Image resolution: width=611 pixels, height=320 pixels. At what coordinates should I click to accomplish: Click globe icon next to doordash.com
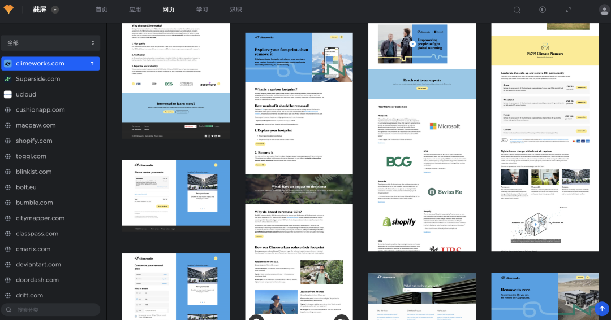coord(8,280)
